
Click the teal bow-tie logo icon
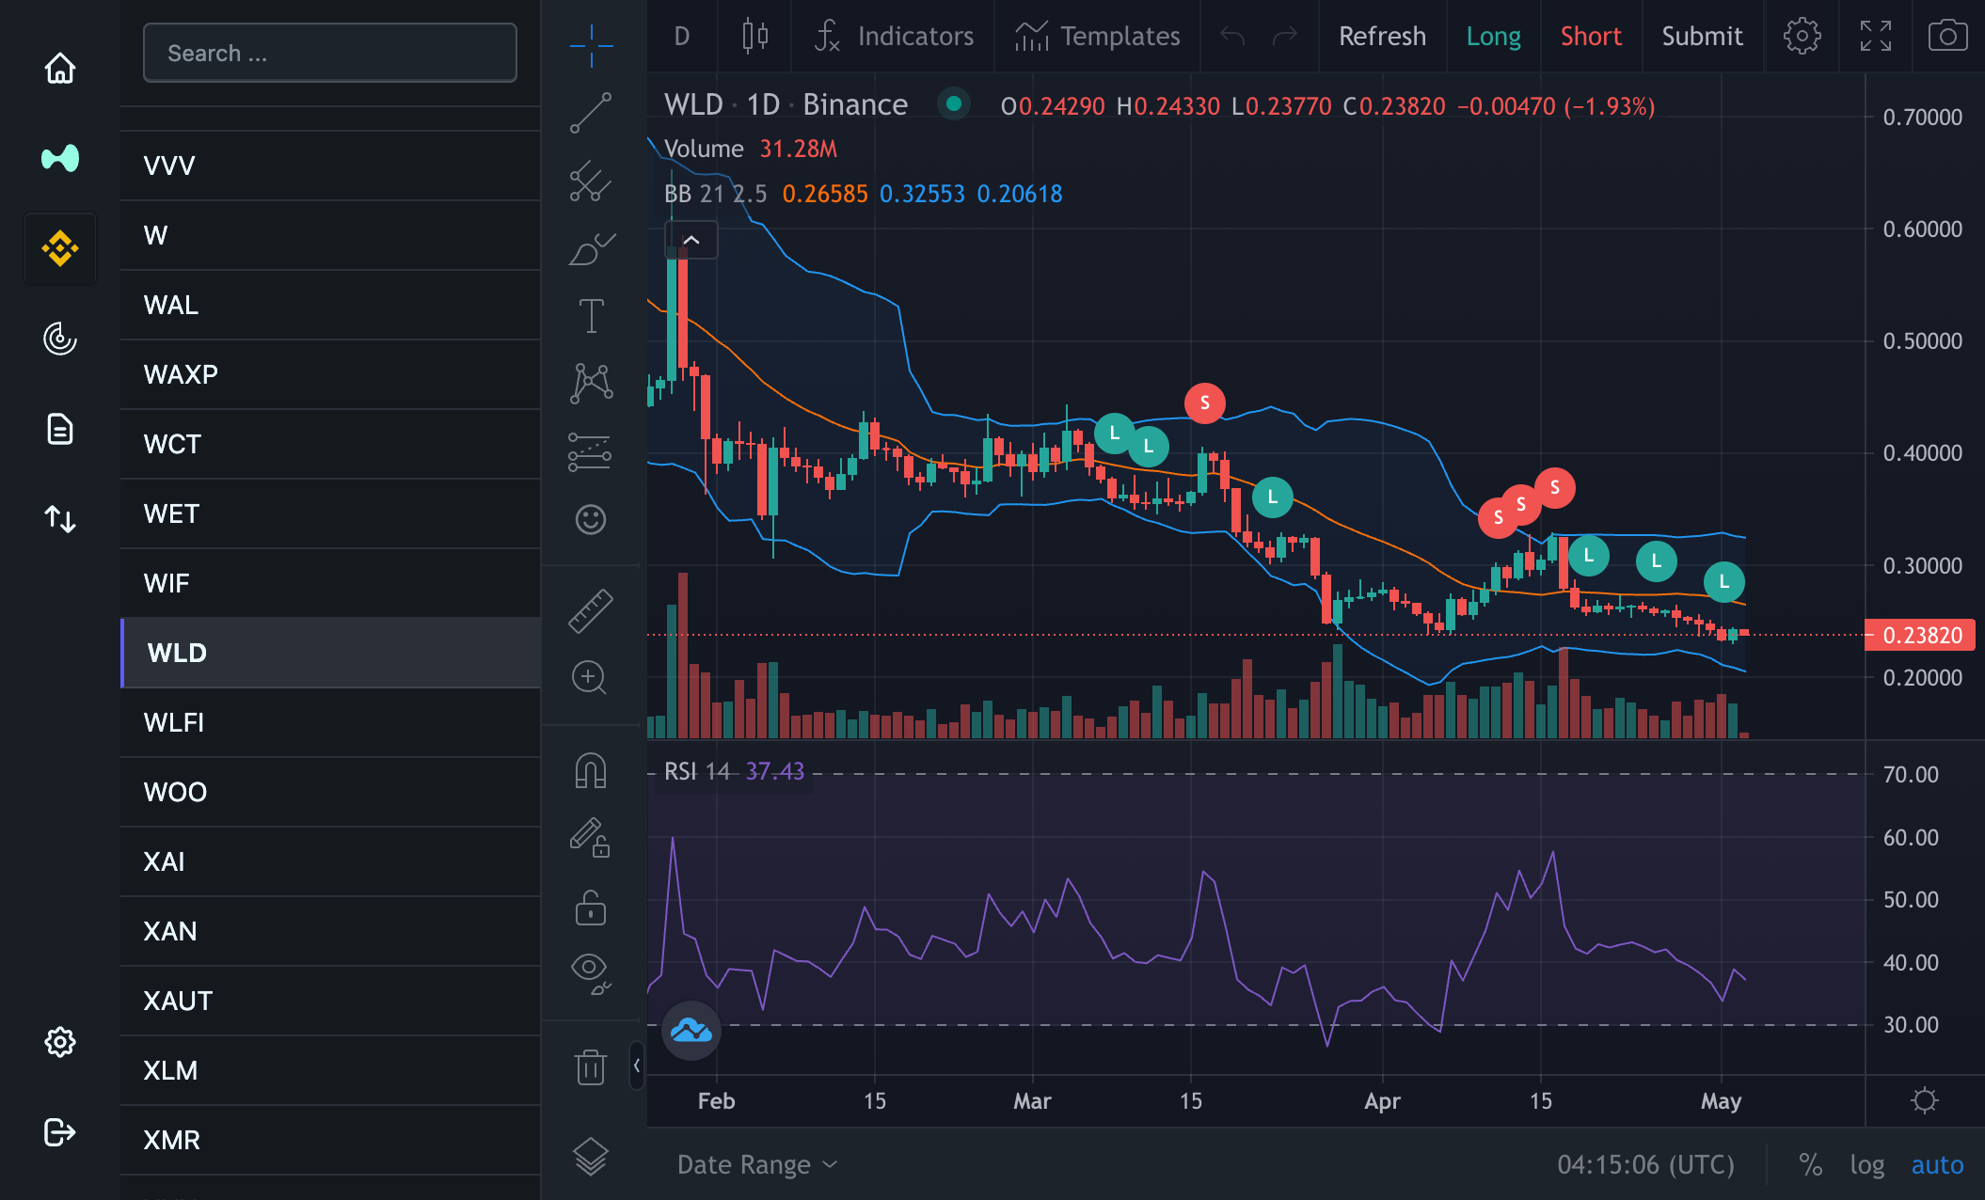[x=60, y=158]
